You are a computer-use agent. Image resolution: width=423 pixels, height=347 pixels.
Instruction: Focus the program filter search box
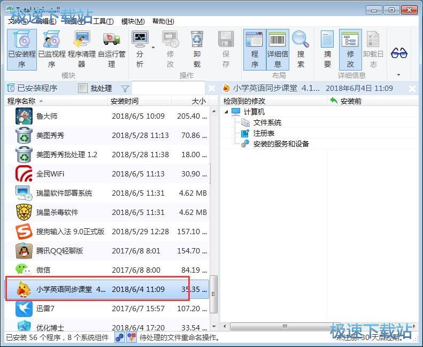click(168, 88)
